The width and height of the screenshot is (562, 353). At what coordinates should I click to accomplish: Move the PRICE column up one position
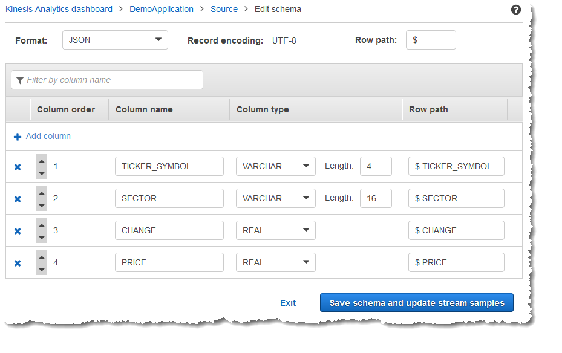pos(41,256)
